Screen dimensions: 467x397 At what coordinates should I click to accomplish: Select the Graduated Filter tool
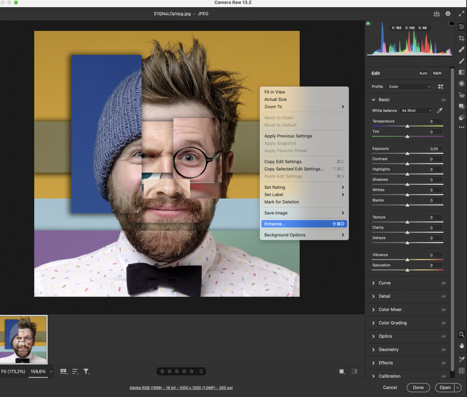[462, 72]
